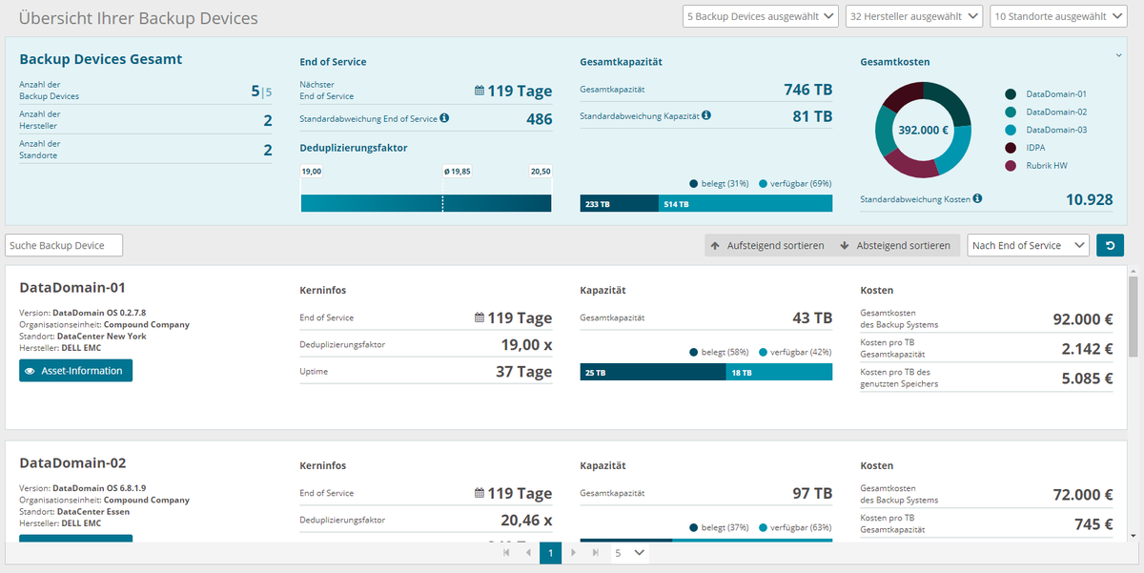The height and width of the screenshot is (573, 1144).
Task: Click the DataDomain-01 cost per used TB '5.085 €'
Action: point(1088,379)
